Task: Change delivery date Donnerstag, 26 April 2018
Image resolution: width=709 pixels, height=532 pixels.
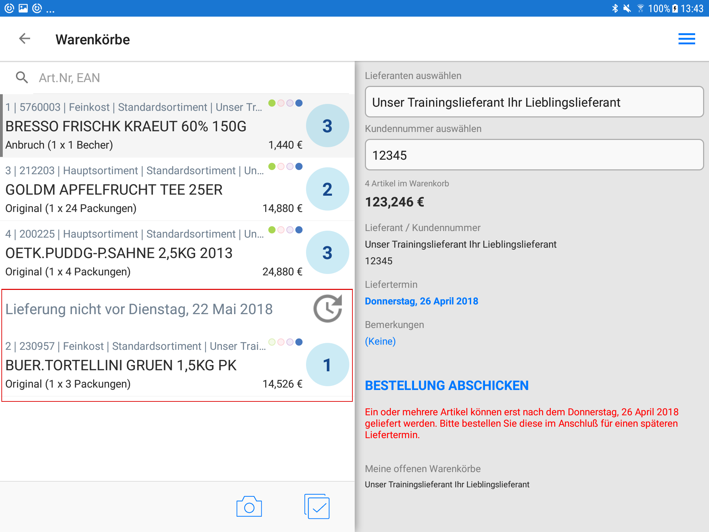Action: (421, 301)
